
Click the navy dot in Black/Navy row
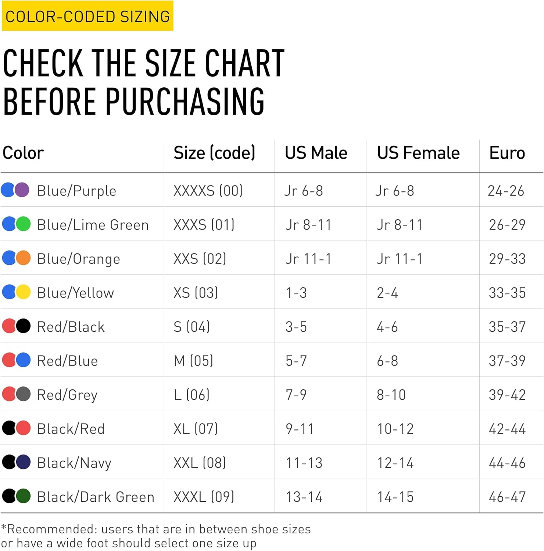pyautogui.click(x=24, y=462)
